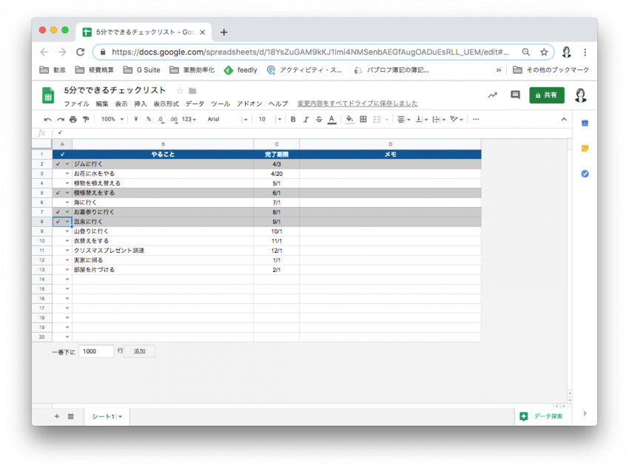Click the green 共有 share button
629x471 pixels.
click(546, 95)
